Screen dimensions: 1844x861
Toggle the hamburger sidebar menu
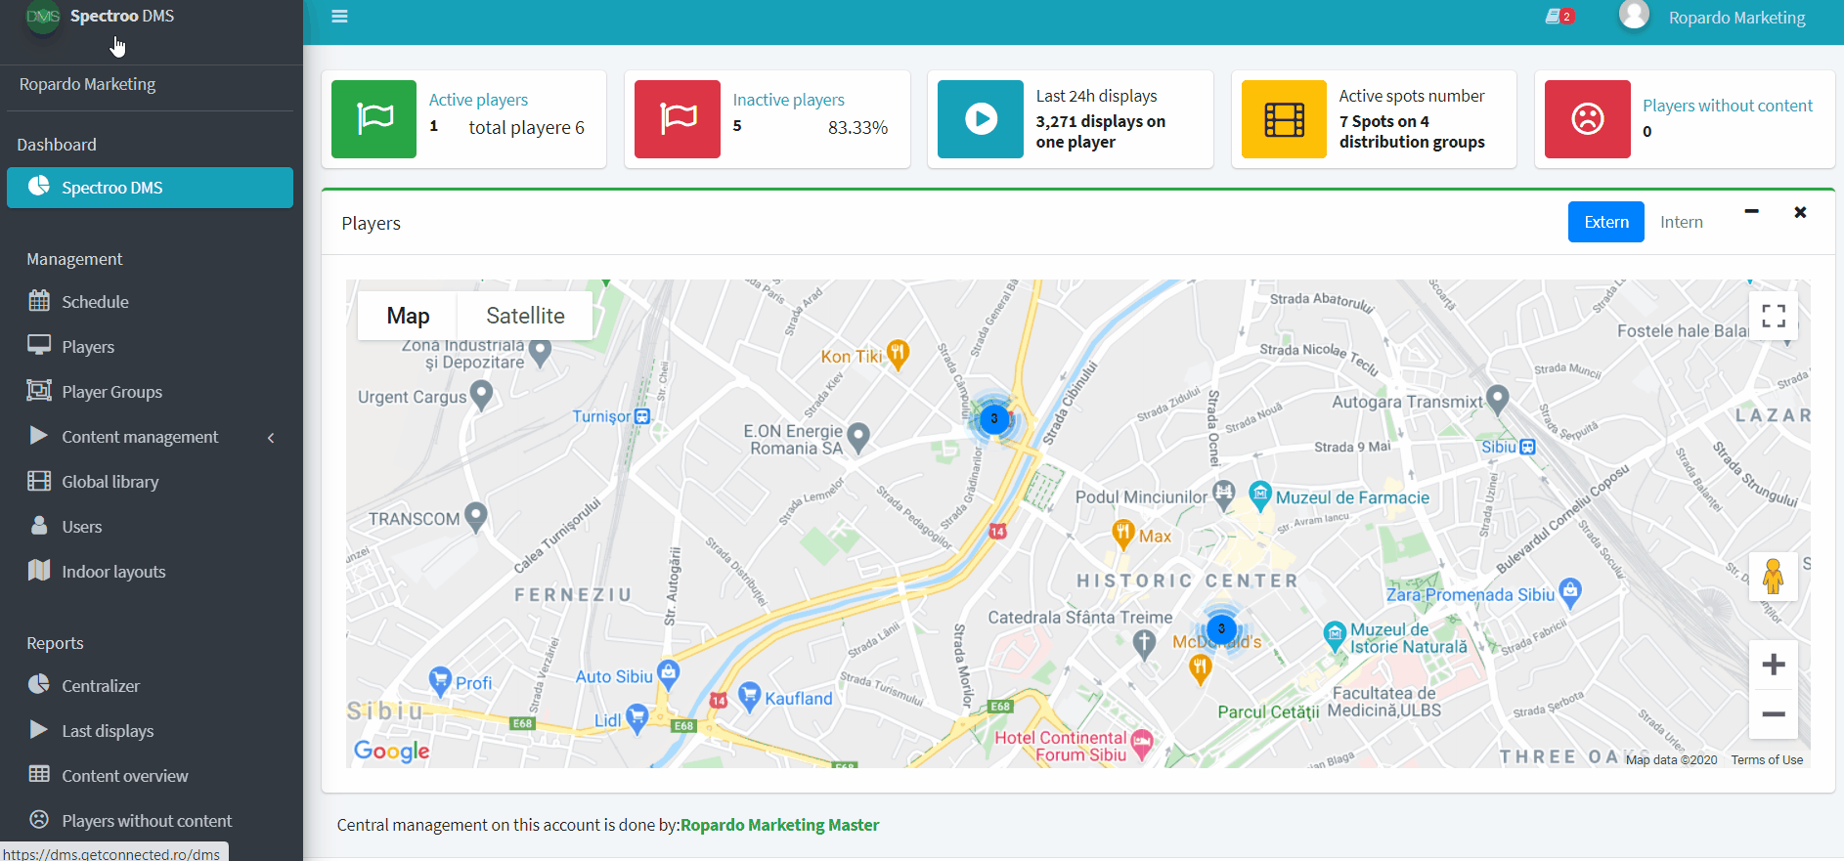pos(339,17)
